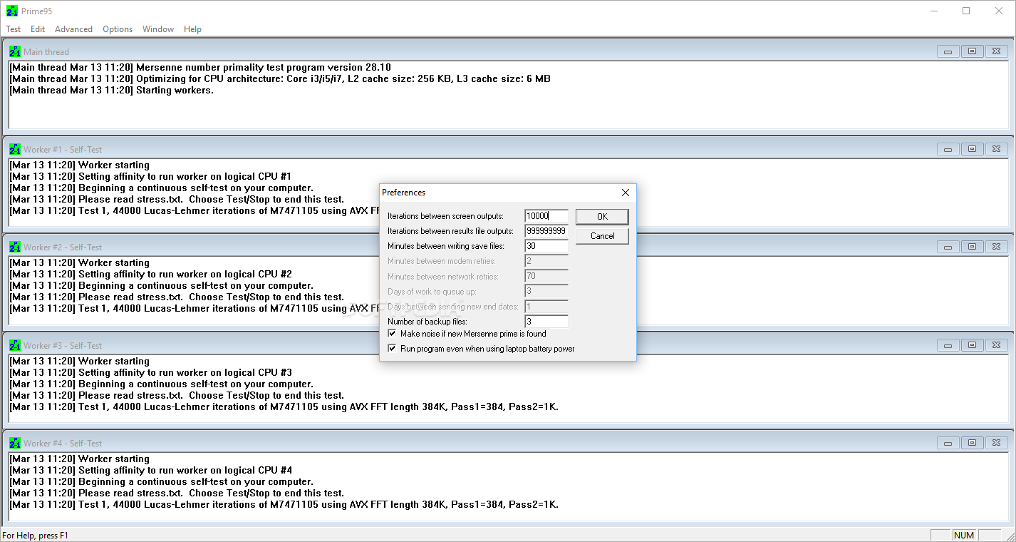
Task: Maximize the Worker #3 child window
Action: [x=972, y=345]
